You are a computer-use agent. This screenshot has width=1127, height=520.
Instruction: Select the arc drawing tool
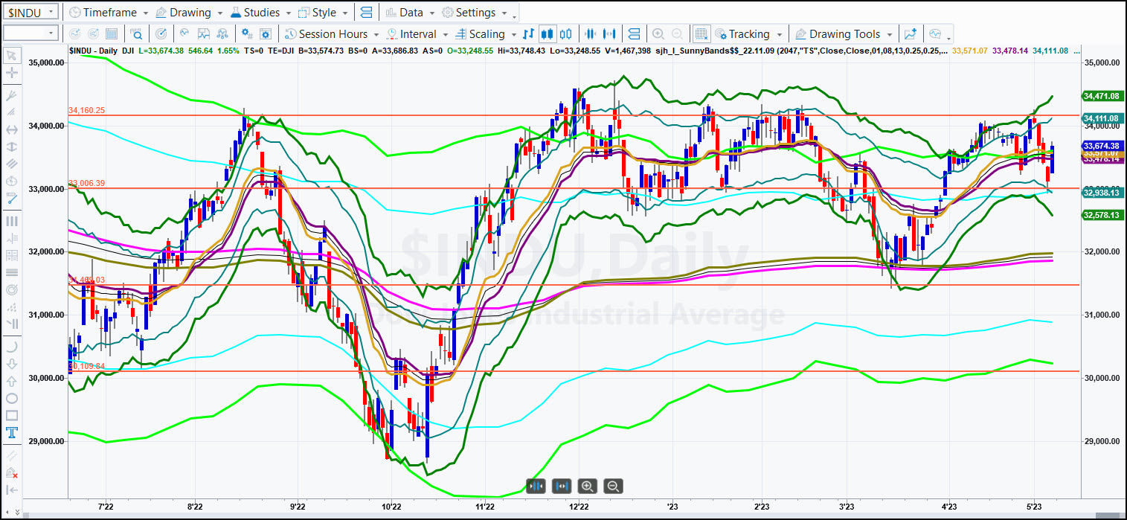point(11,346)
